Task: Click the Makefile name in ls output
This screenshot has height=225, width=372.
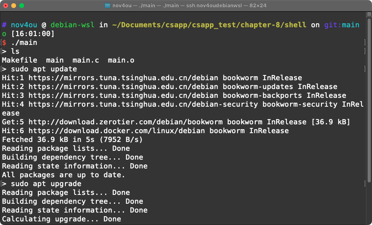Action: pos(19,60)
